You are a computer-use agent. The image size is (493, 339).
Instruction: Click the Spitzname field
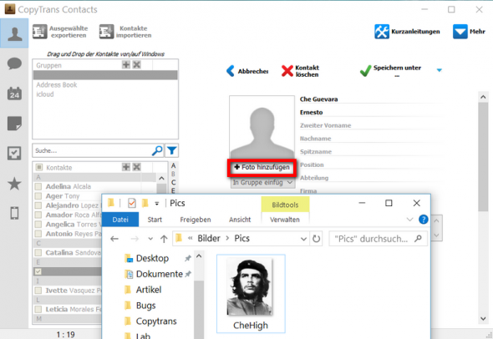coord(371,152)
